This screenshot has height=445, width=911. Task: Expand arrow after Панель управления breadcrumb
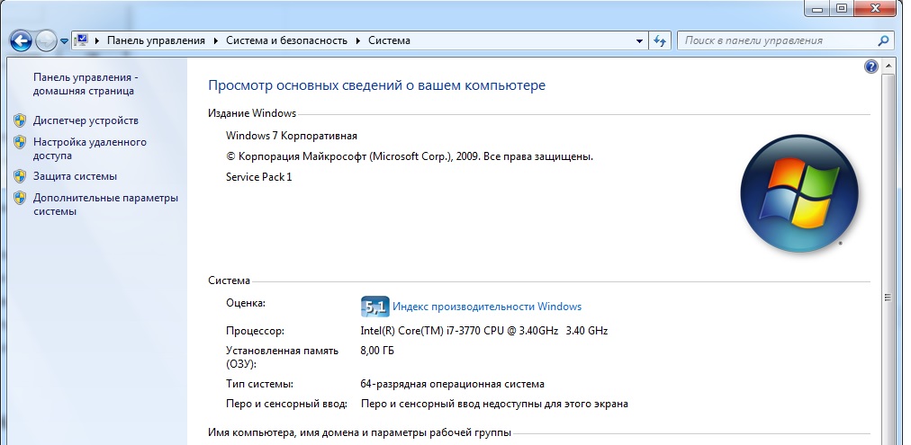(215, 41)
